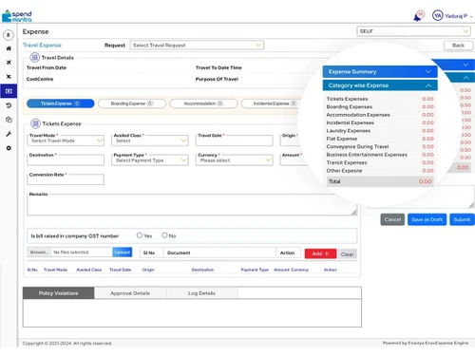The height and width of the screenshot is (356, 475).
Task: Open the settings gear icon in sidebar
Action: (9, 148)
